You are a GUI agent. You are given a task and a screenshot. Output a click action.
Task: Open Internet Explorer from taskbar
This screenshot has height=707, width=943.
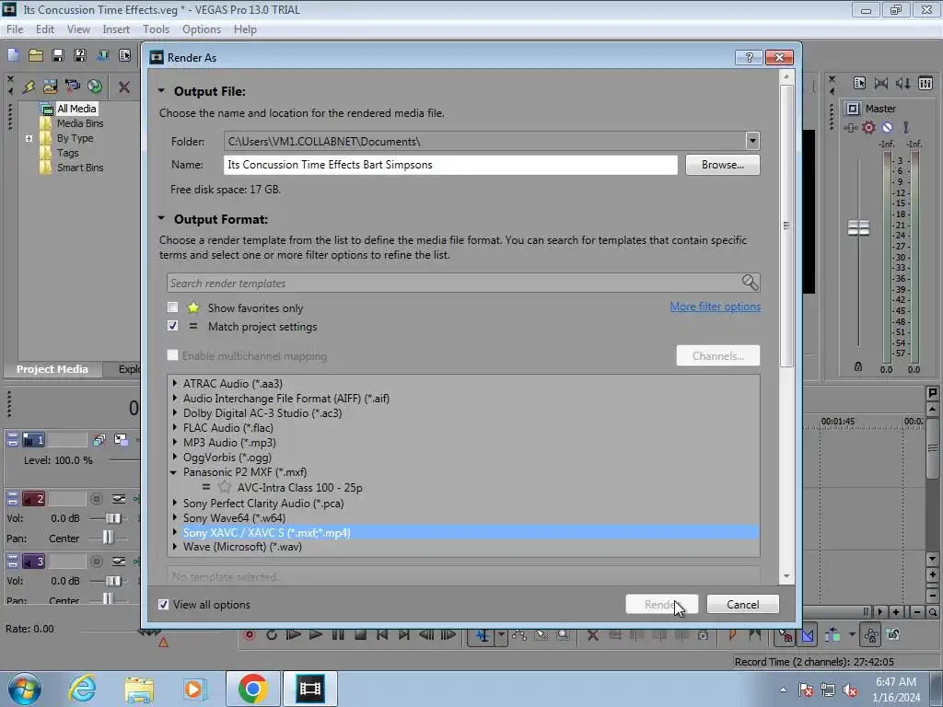point(82,689)
